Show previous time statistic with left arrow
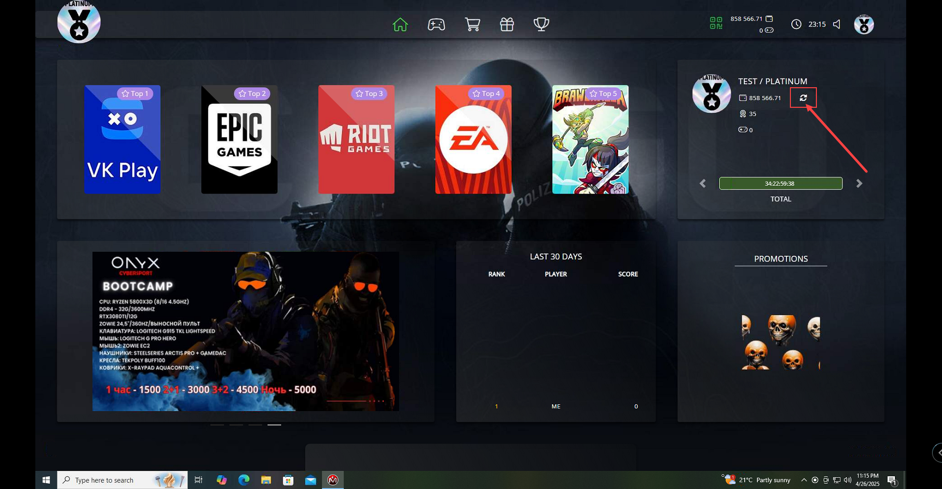Screen dimensions: 942x489 (x=703, y=183)
